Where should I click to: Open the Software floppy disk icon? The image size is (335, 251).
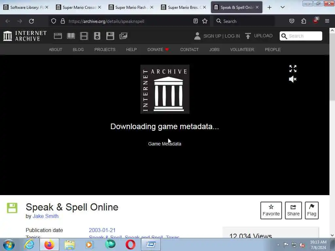point(110,36)
